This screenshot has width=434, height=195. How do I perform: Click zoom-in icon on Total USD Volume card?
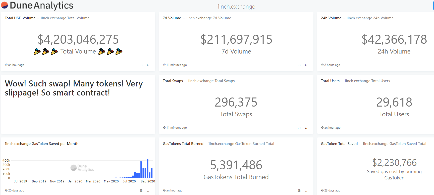point(141,65)
